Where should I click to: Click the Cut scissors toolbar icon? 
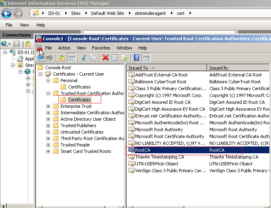point(84,58)
